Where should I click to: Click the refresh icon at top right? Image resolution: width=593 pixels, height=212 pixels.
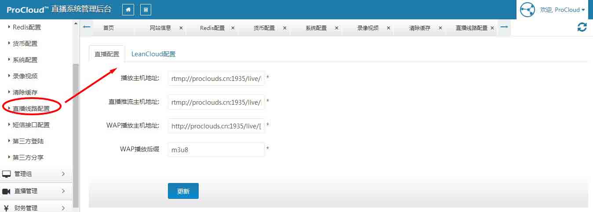[582, 27]
